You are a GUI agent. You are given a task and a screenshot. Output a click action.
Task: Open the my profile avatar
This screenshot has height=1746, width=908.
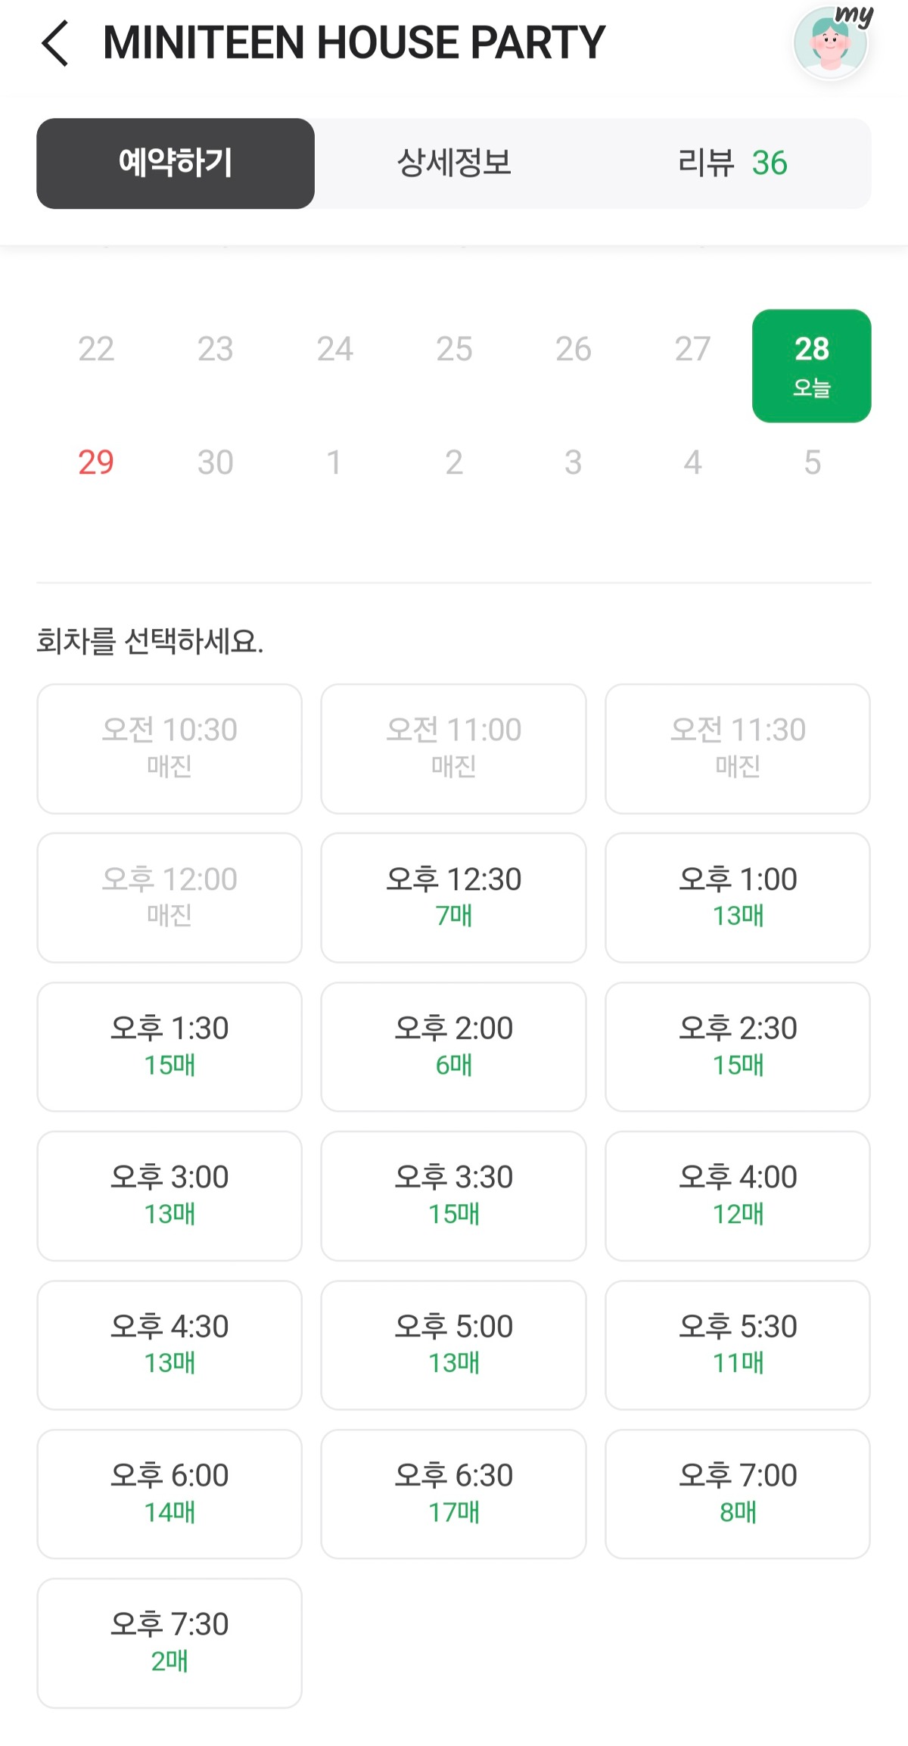tap(830, 44)
